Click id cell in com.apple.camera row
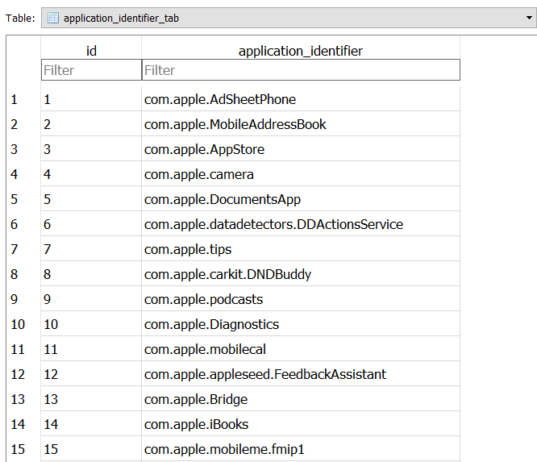The image size is (537, 462). click(x=91, y=174)
